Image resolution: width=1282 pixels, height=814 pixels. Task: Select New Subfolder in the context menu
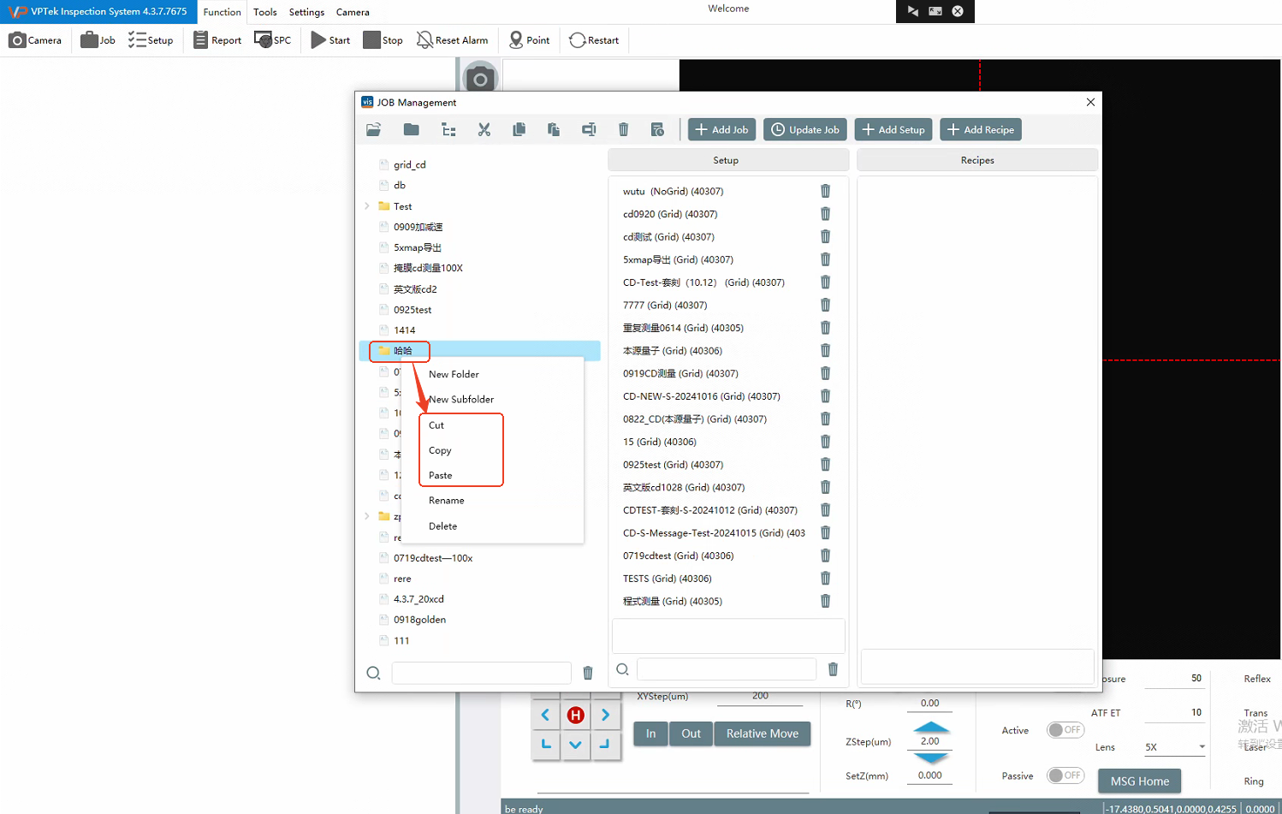point(460,400)
